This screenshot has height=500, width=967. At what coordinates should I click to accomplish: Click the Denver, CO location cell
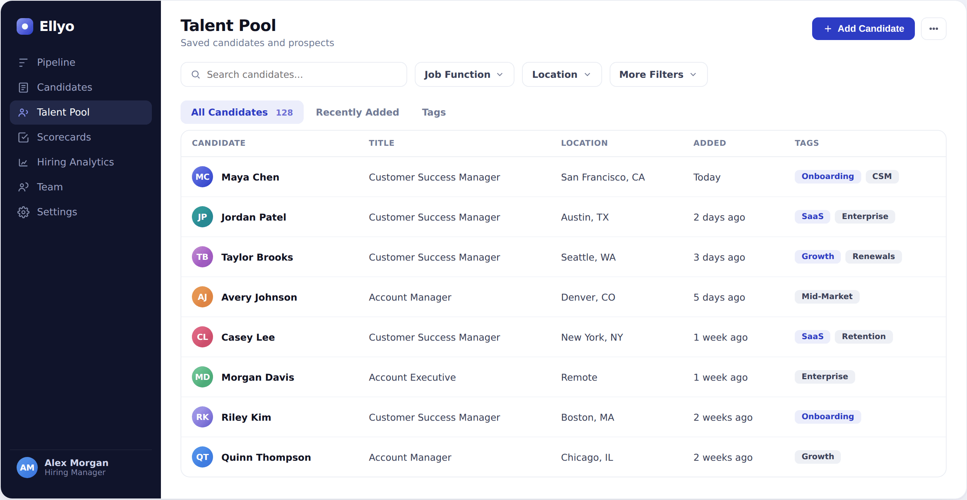pos(588,297)
